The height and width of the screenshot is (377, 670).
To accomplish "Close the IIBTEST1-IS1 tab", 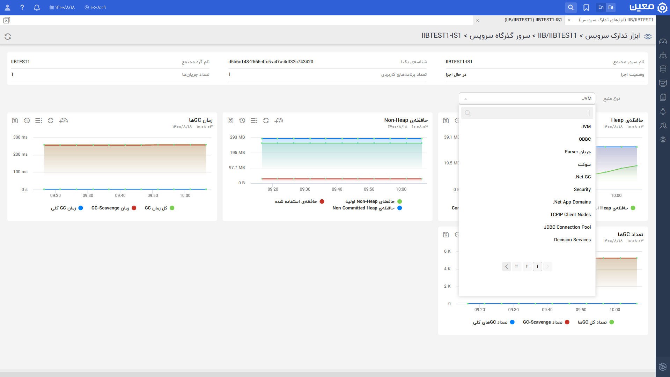I will pyautogui.click(x=478, y=20).
